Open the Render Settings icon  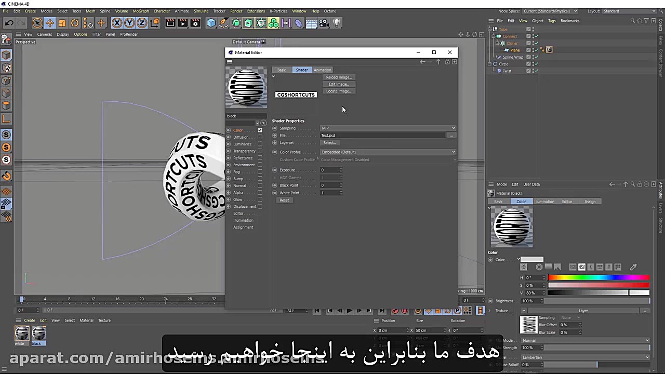click(x=195, y=22)
